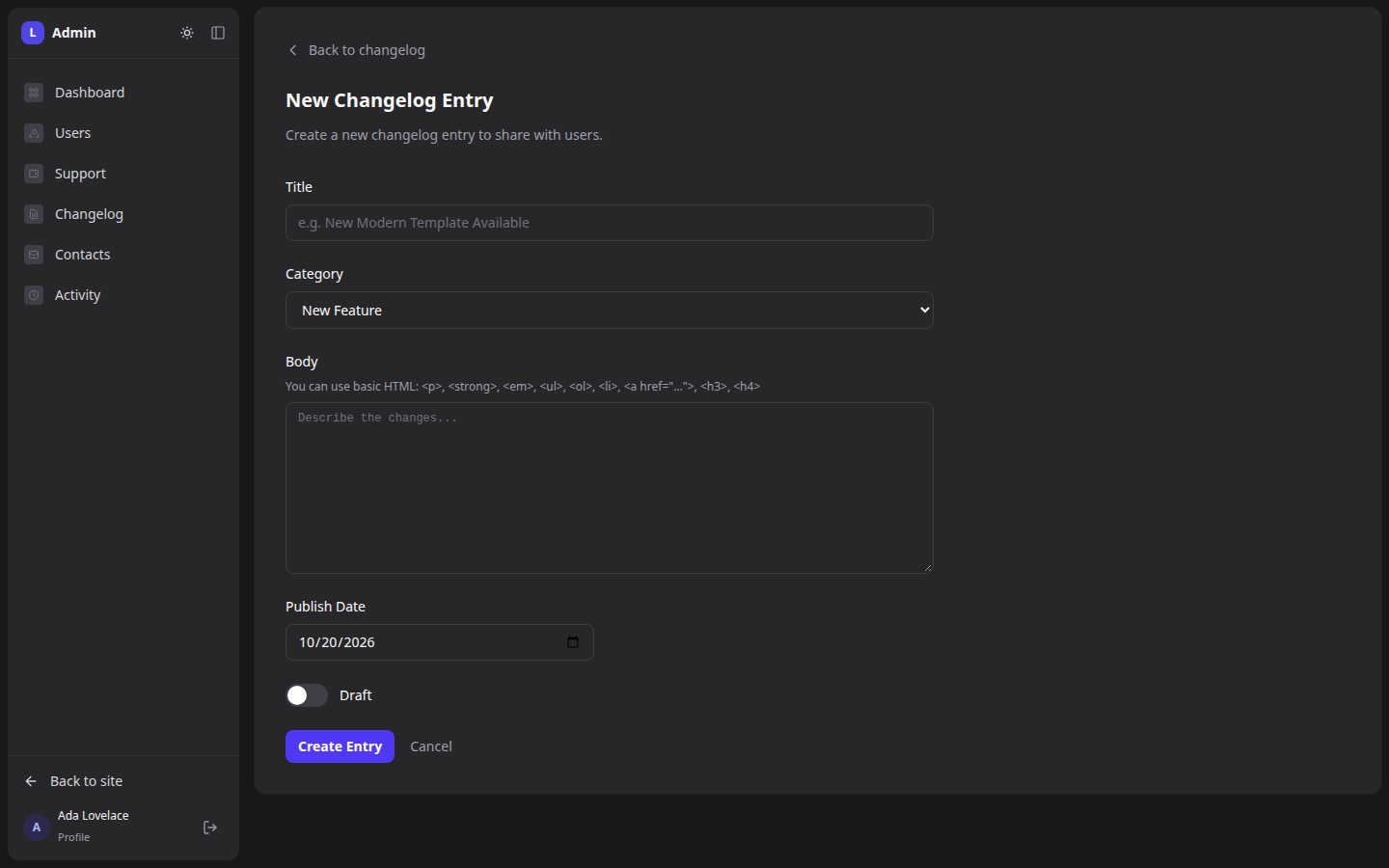Viewport: 1389px width, 868px height.
Task: Click the Dashboard grid icon
Action: pyautogui.click(x=34, y=93)
